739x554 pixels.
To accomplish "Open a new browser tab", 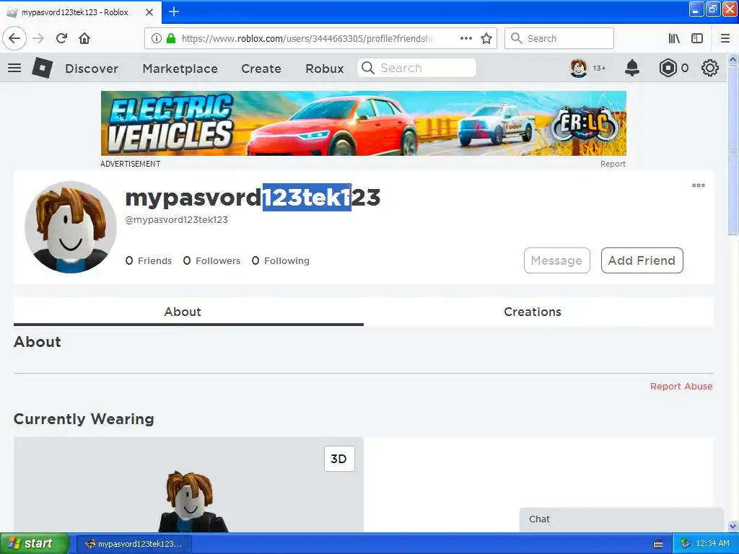I will click(174, 12).
